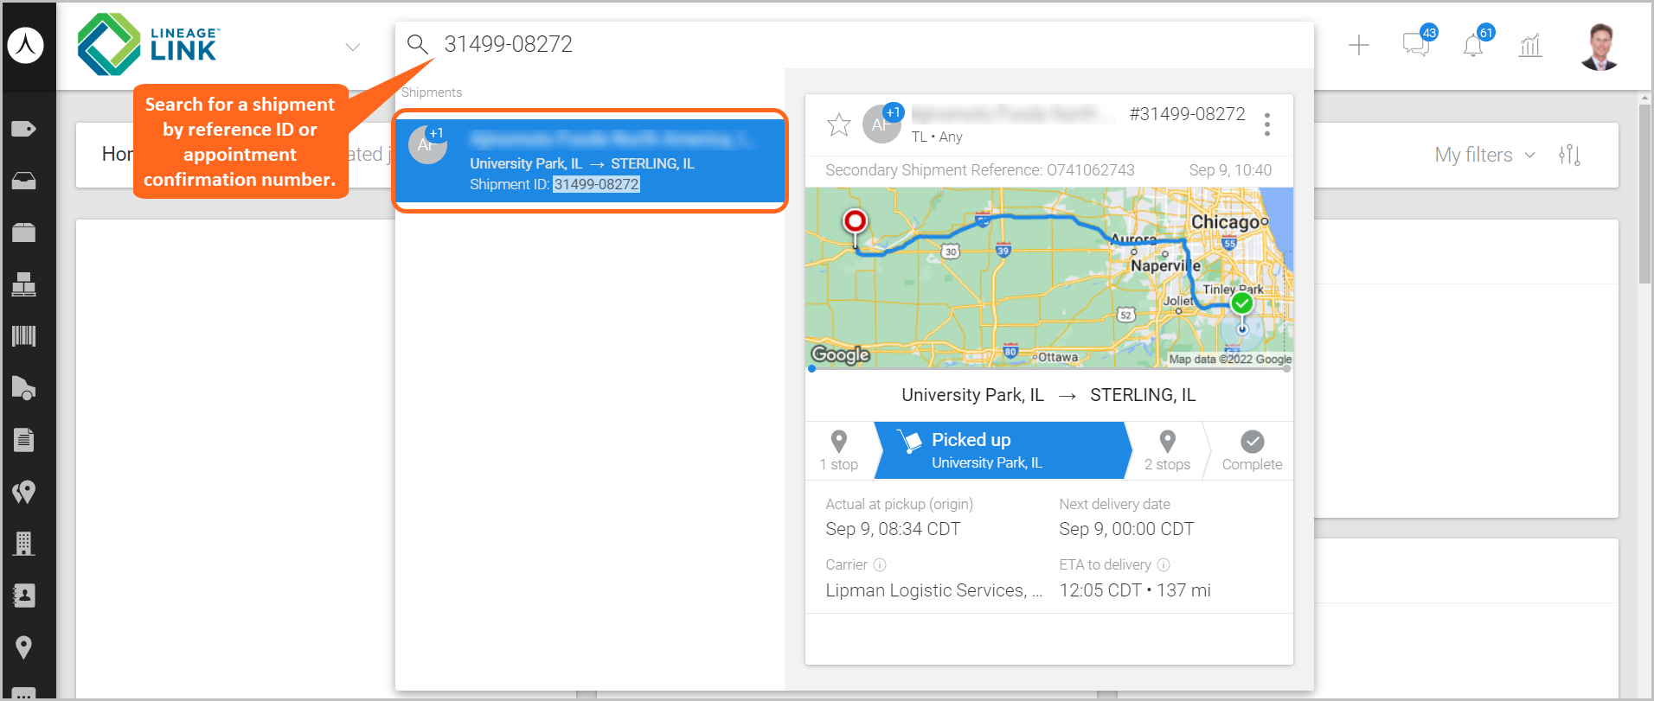Screen dimensions: 1654x701
Task: Click the search field containing 31499-08272
Action: (x=855, y=44)
